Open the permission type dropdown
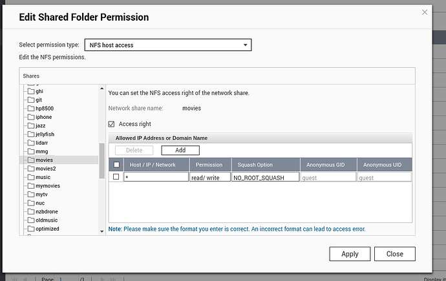446x281 pixels. click(x=168, y=45)
